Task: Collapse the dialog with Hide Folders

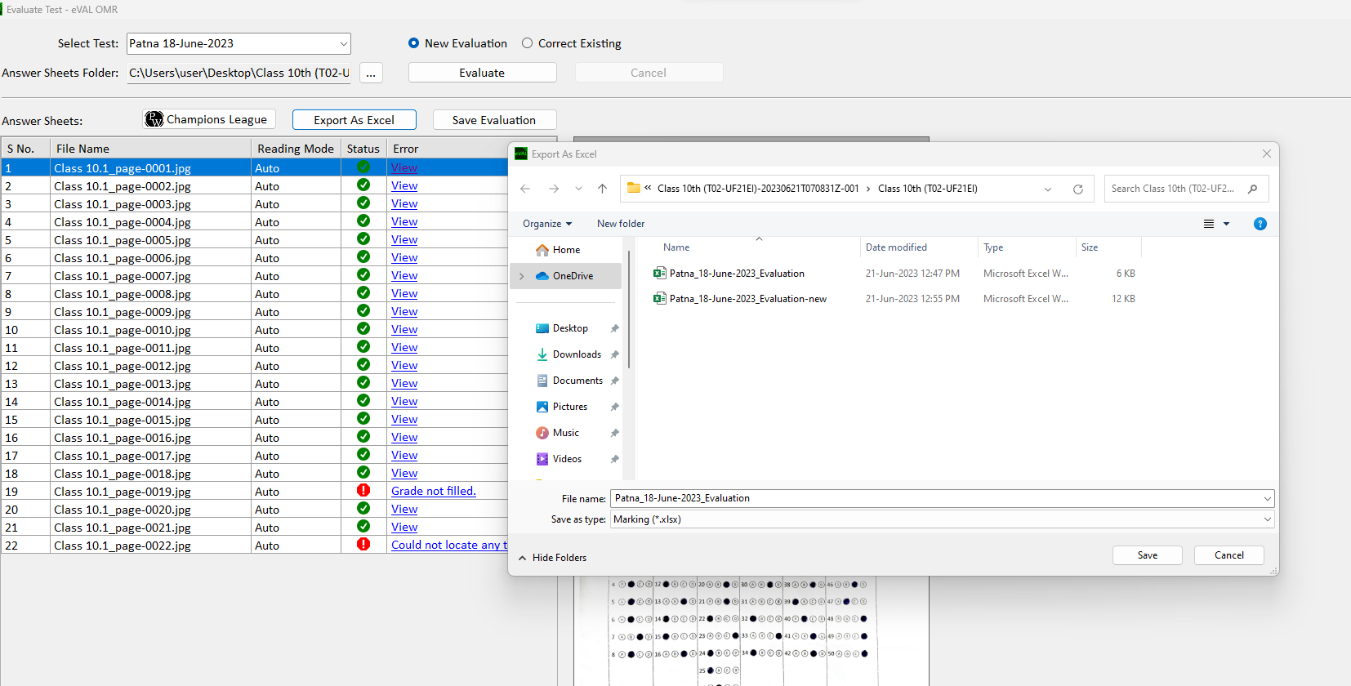Action: coord(553,558)
